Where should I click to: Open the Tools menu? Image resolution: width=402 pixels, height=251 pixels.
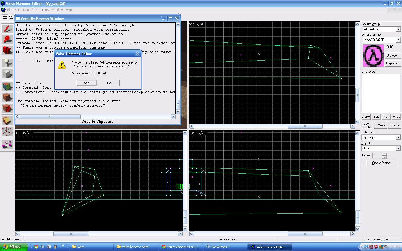tap(45, 10)
